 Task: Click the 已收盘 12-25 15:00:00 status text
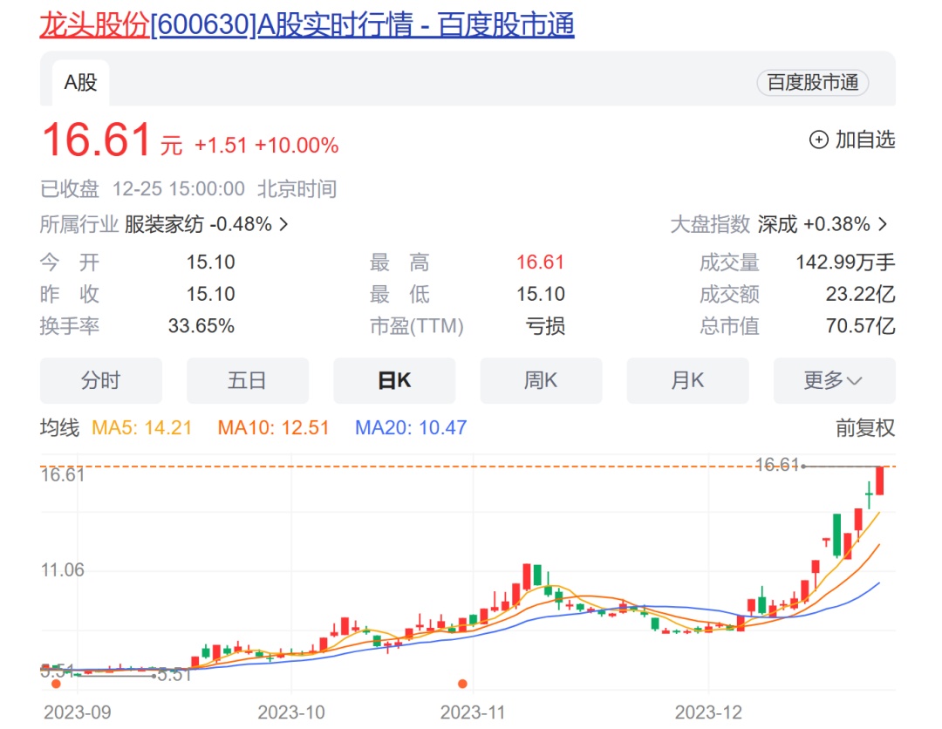142,188
